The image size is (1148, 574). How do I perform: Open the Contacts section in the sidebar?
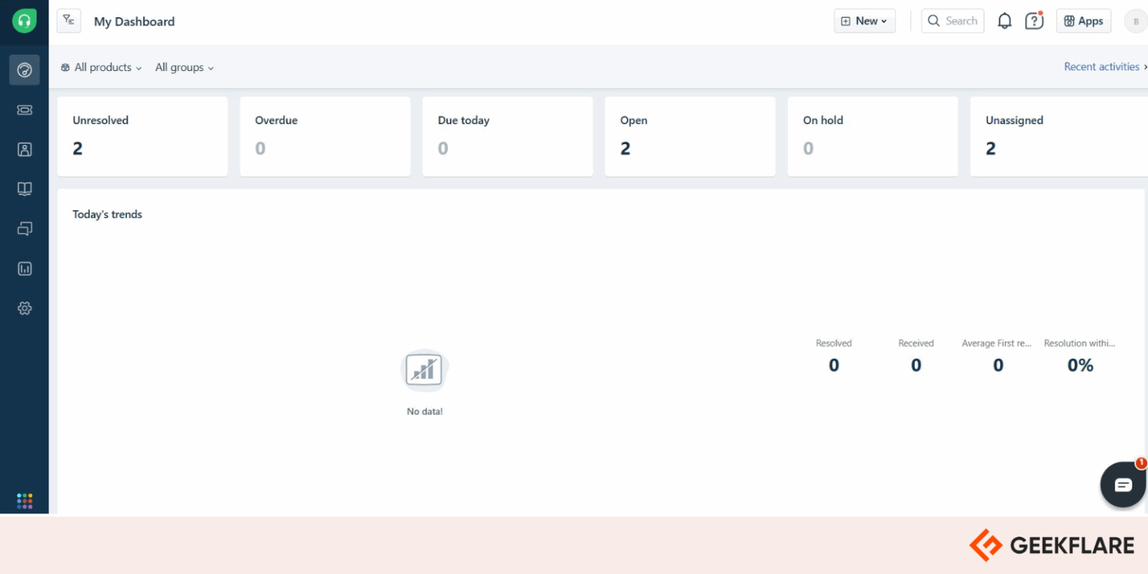click(x=24, y=149)
